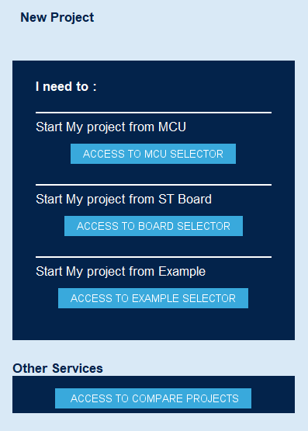Click the white separator line above the MCU section
The width and height of the screenshot is (308, 431).
(154, 113)
